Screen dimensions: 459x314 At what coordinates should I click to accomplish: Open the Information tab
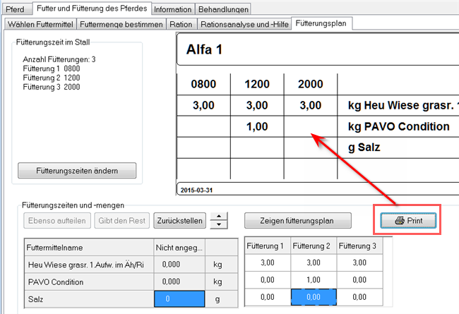point(173,9)
